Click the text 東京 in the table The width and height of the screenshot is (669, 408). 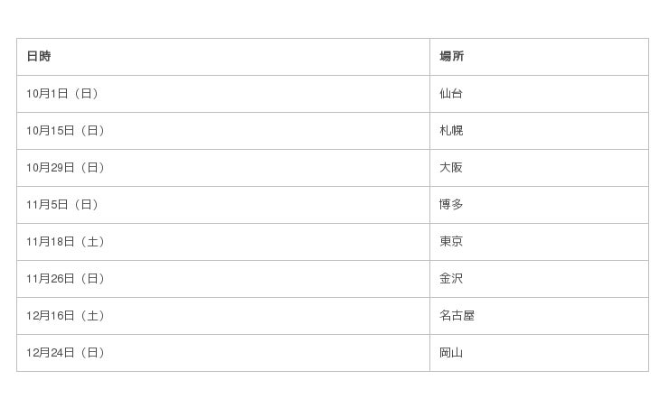(x=451, y=242)
